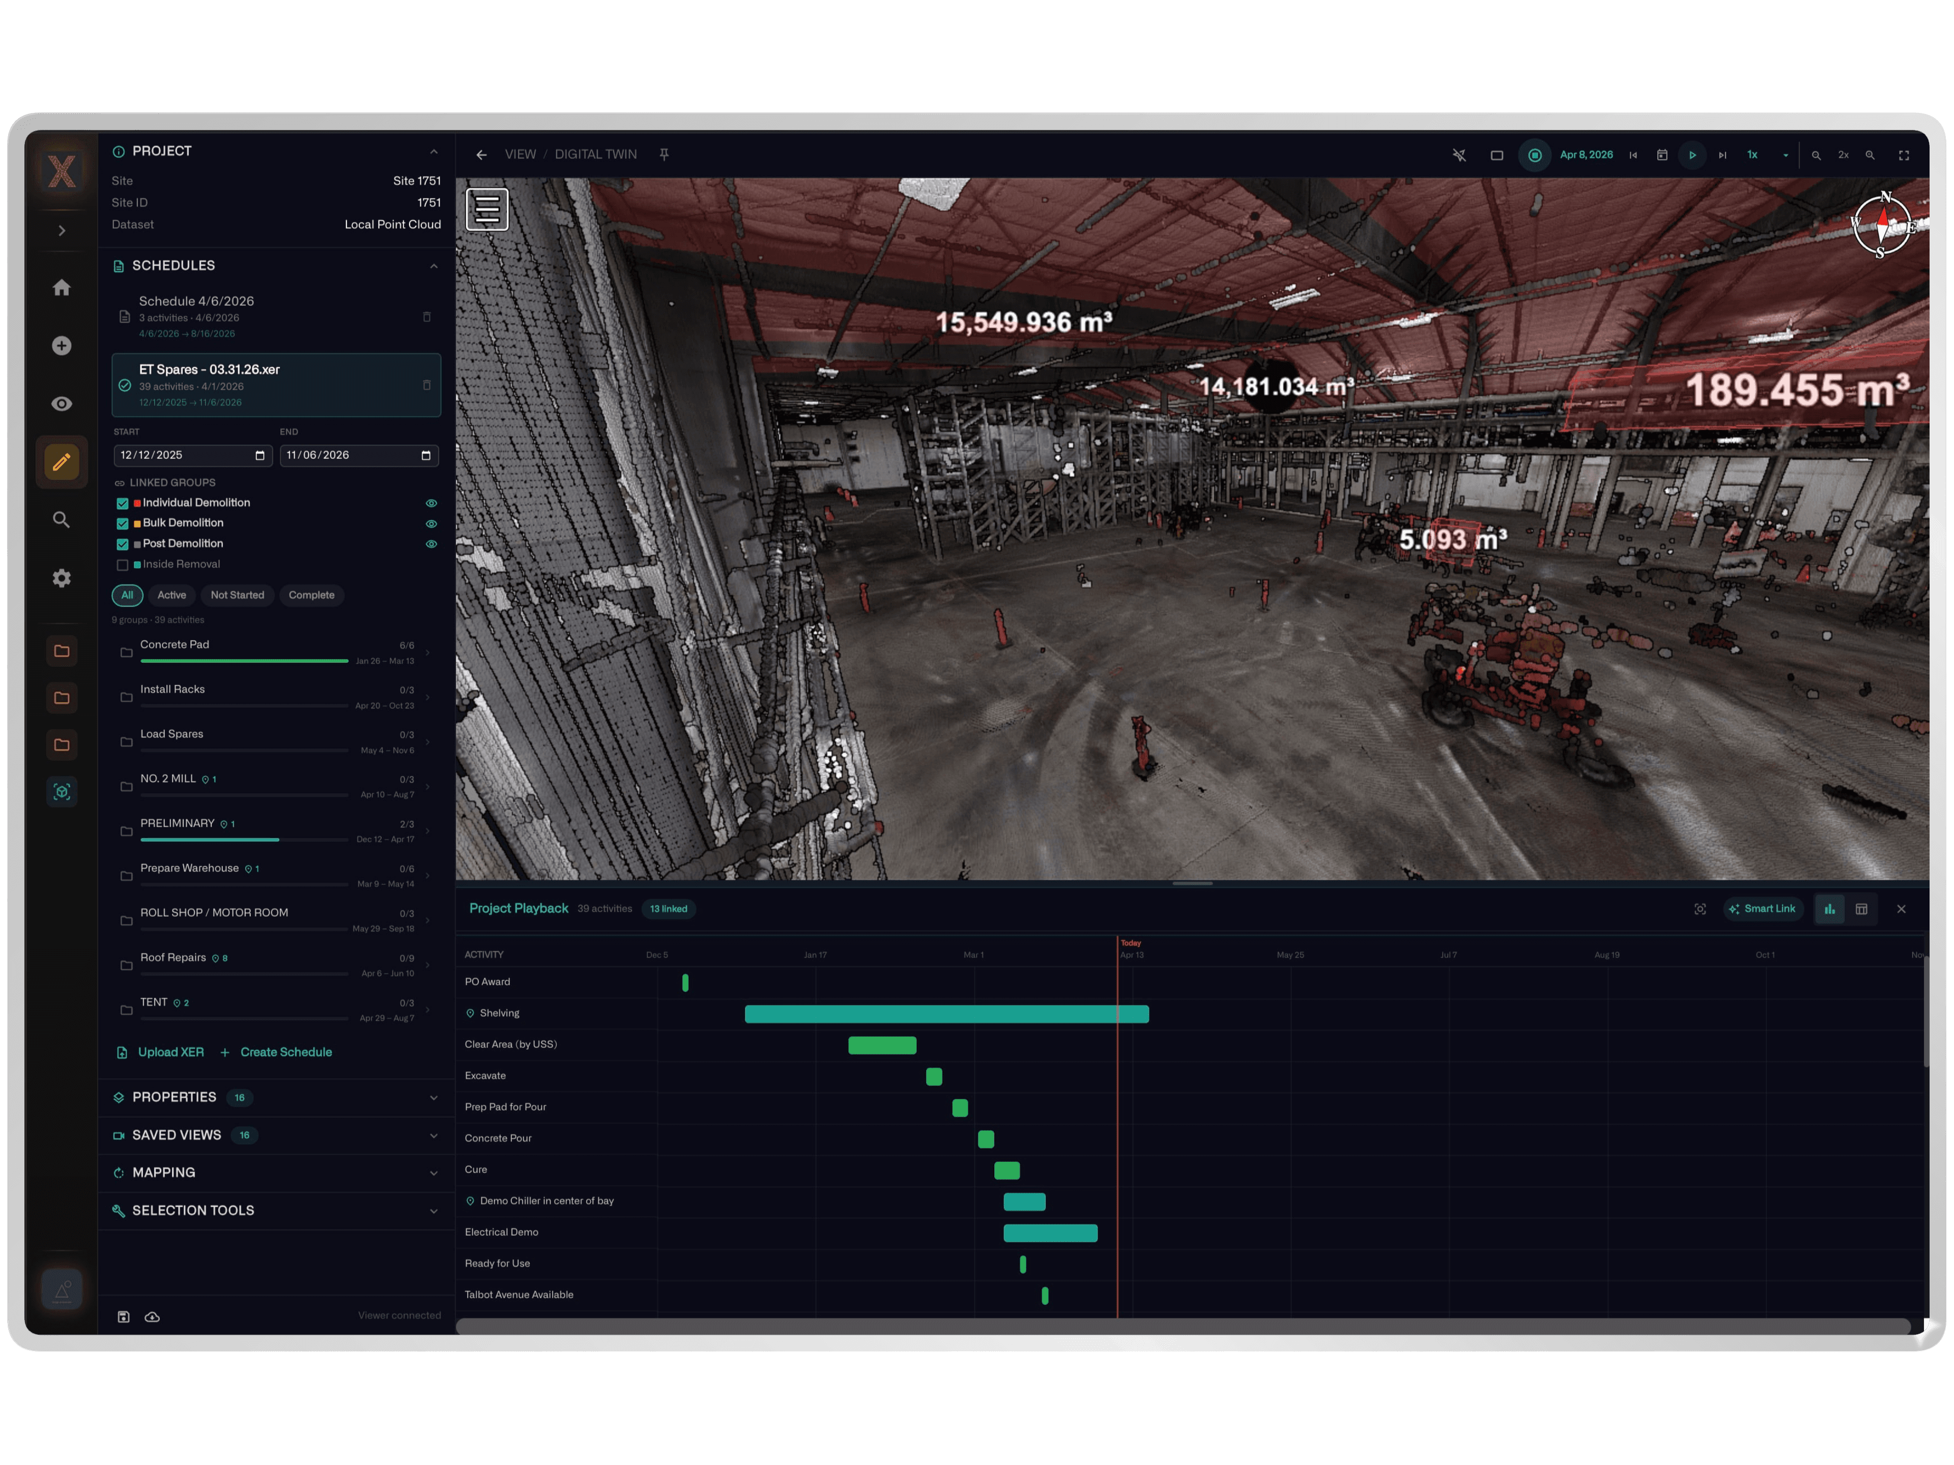Click the focus target icon in Project Playback
Screen dimensions: 1954x1465
pyautogui.click(x=1700, y=910)
